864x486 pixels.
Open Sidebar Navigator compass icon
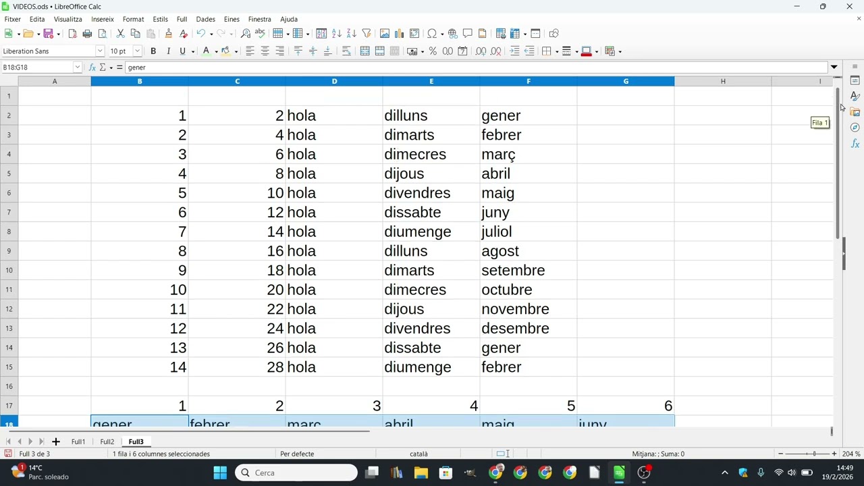click(855, 128)
